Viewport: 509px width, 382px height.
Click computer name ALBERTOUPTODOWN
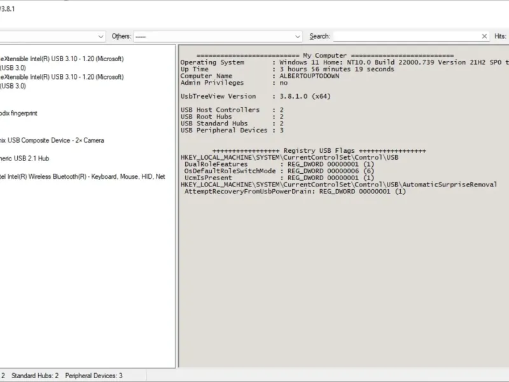(x=309, y=76)
